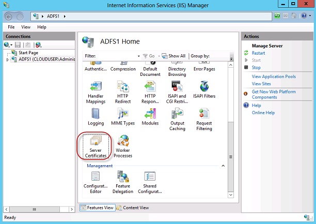Click the delete connection icon in Connections toolbar
Image resolution: width=316 pixels, height=224 pixels.
(38, 45)
